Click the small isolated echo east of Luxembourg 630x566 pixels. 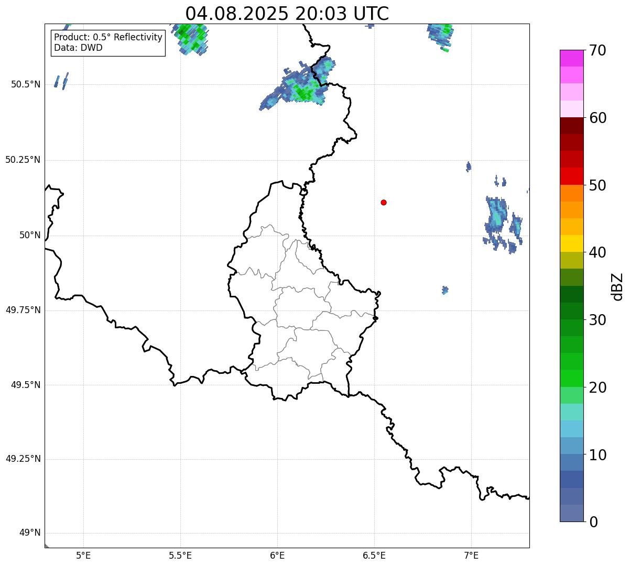(x=445, y=290)
